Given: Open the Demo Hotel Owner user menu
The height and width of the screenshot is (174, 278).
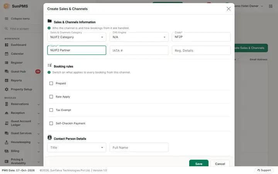Looking at the screenshot, I should click(x=249, y=6).
